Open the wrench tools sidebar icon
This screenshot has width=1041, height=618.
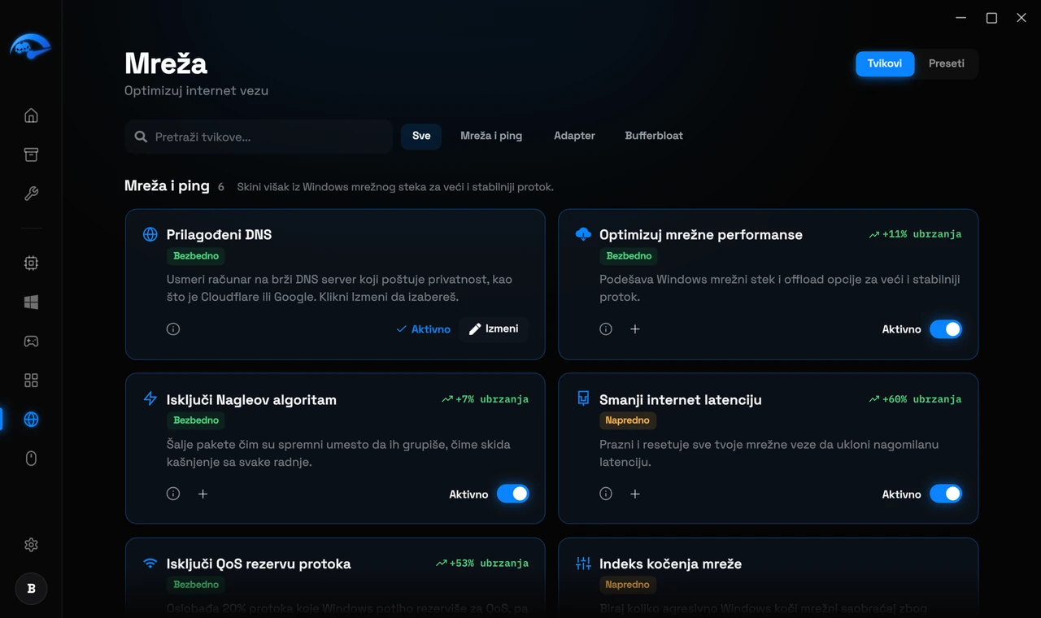coord(31,194)
